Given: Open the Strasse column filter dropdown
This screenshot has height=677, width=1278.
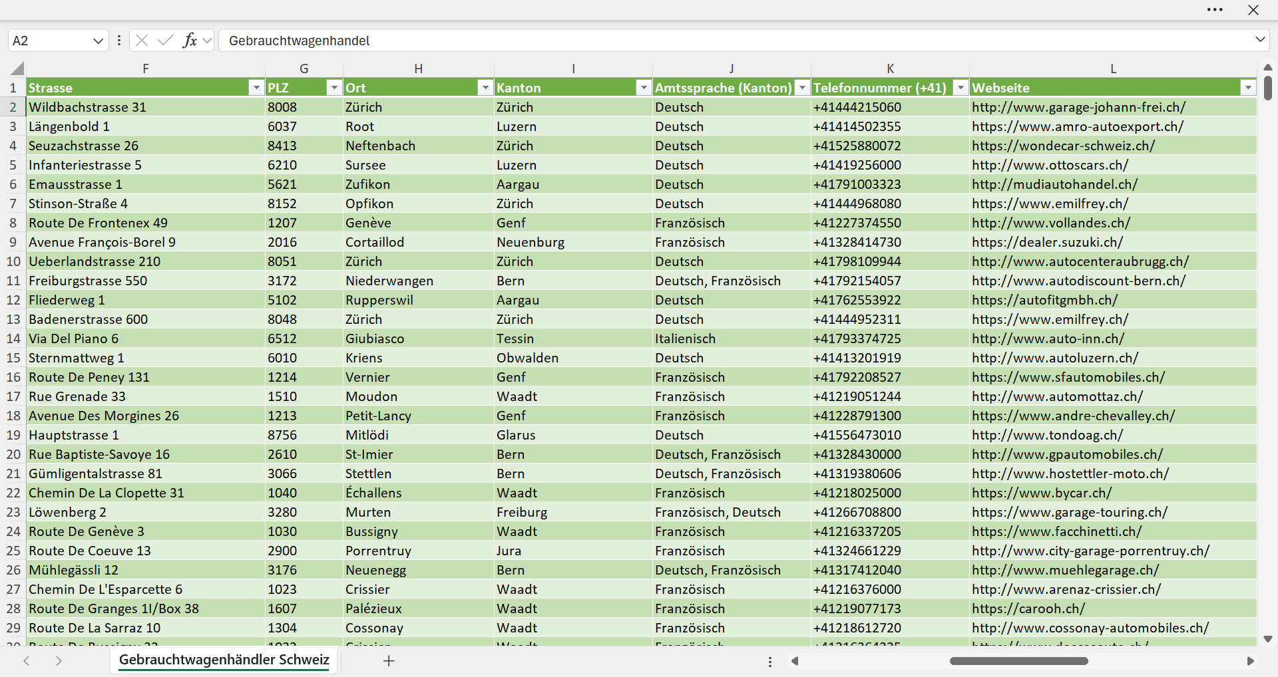Looking at the screenshot, I should 256,88.
